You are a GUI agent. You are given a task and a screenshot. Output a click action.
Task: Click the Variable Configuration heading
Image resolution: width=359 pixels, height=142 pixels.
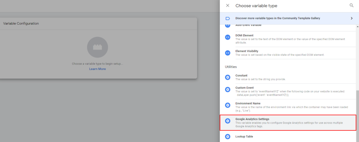(21, 24)
